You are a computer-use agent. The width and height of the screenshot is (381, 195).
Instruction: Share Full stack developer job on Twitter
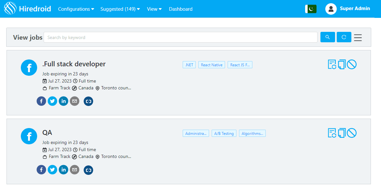52,101
